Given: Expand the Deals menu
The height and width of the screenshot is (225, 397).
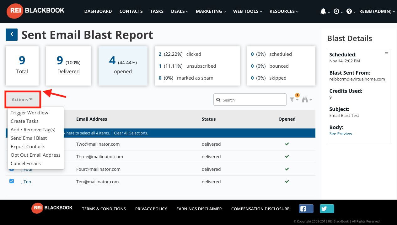Looking at the screenshot, I should pyautogui.click(x=180, y=11).
